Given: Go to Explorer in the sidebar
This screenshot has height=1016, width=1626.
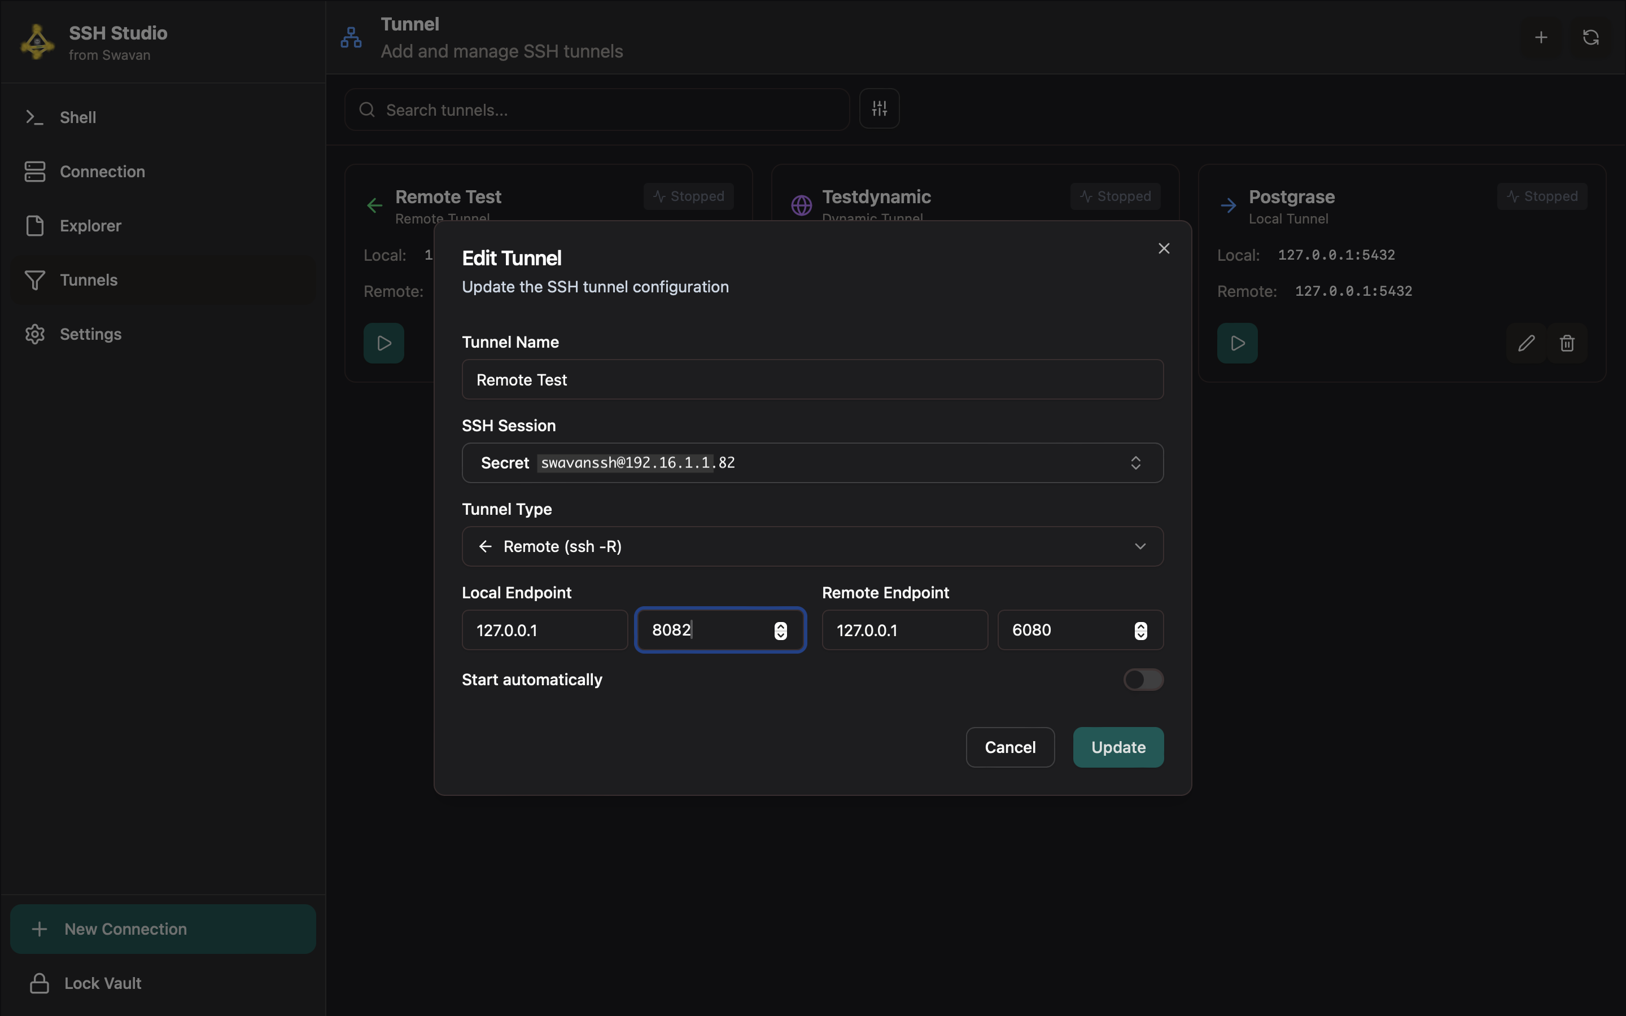Looking at the screenshot, I should pyautogui.click(x=90, y=226).
